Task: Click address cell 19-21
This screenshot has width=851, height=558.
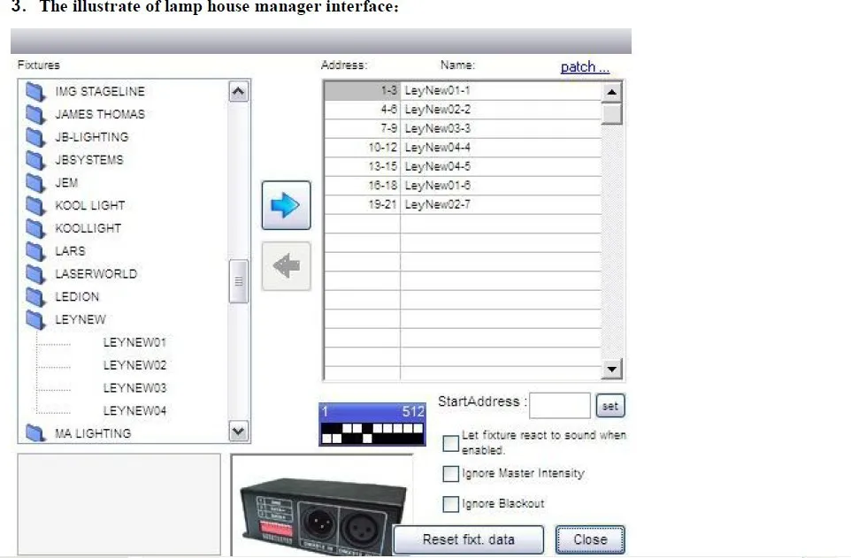Action: pos(363,204)
